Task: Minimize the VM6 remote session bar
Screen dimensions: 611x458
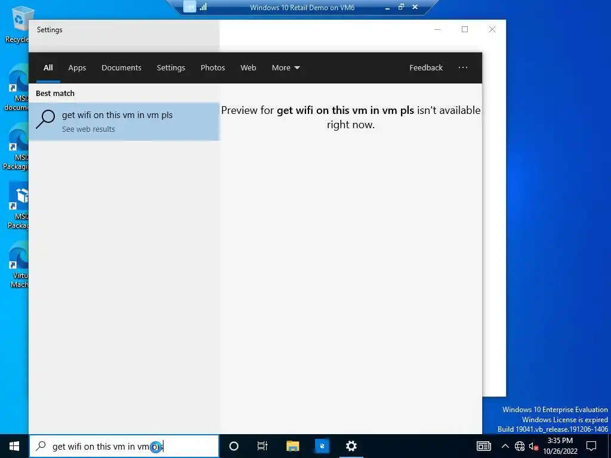Action: point(387,7)
